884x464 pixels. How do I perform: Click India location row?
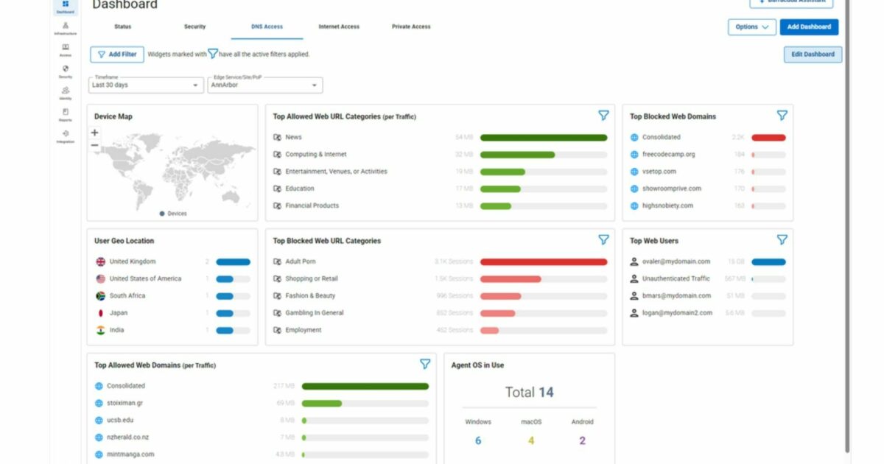[x=173, y=330]
